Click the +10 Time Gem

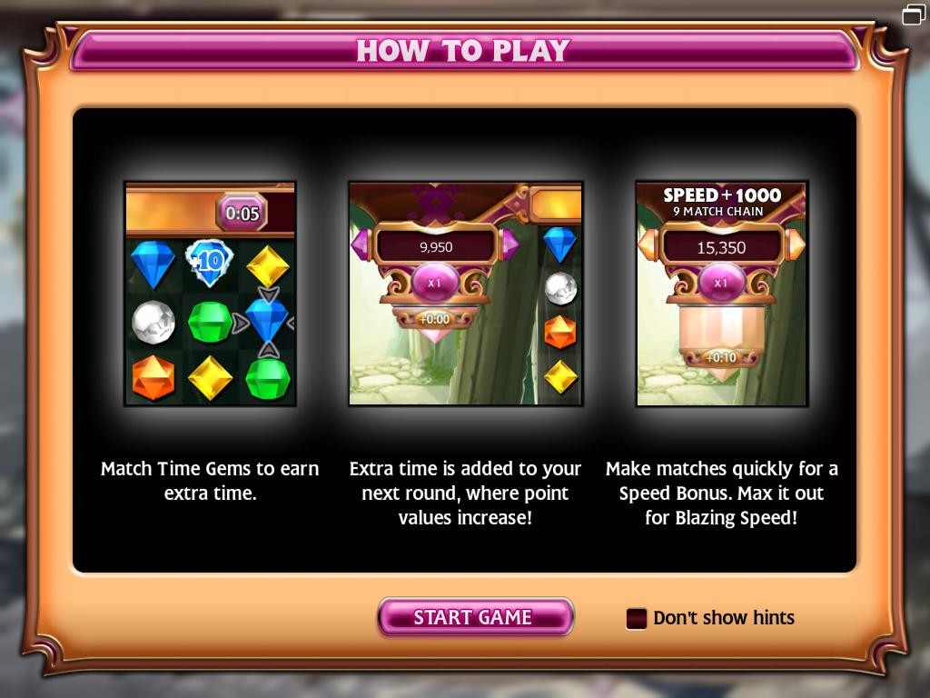(x=210, y=262)
